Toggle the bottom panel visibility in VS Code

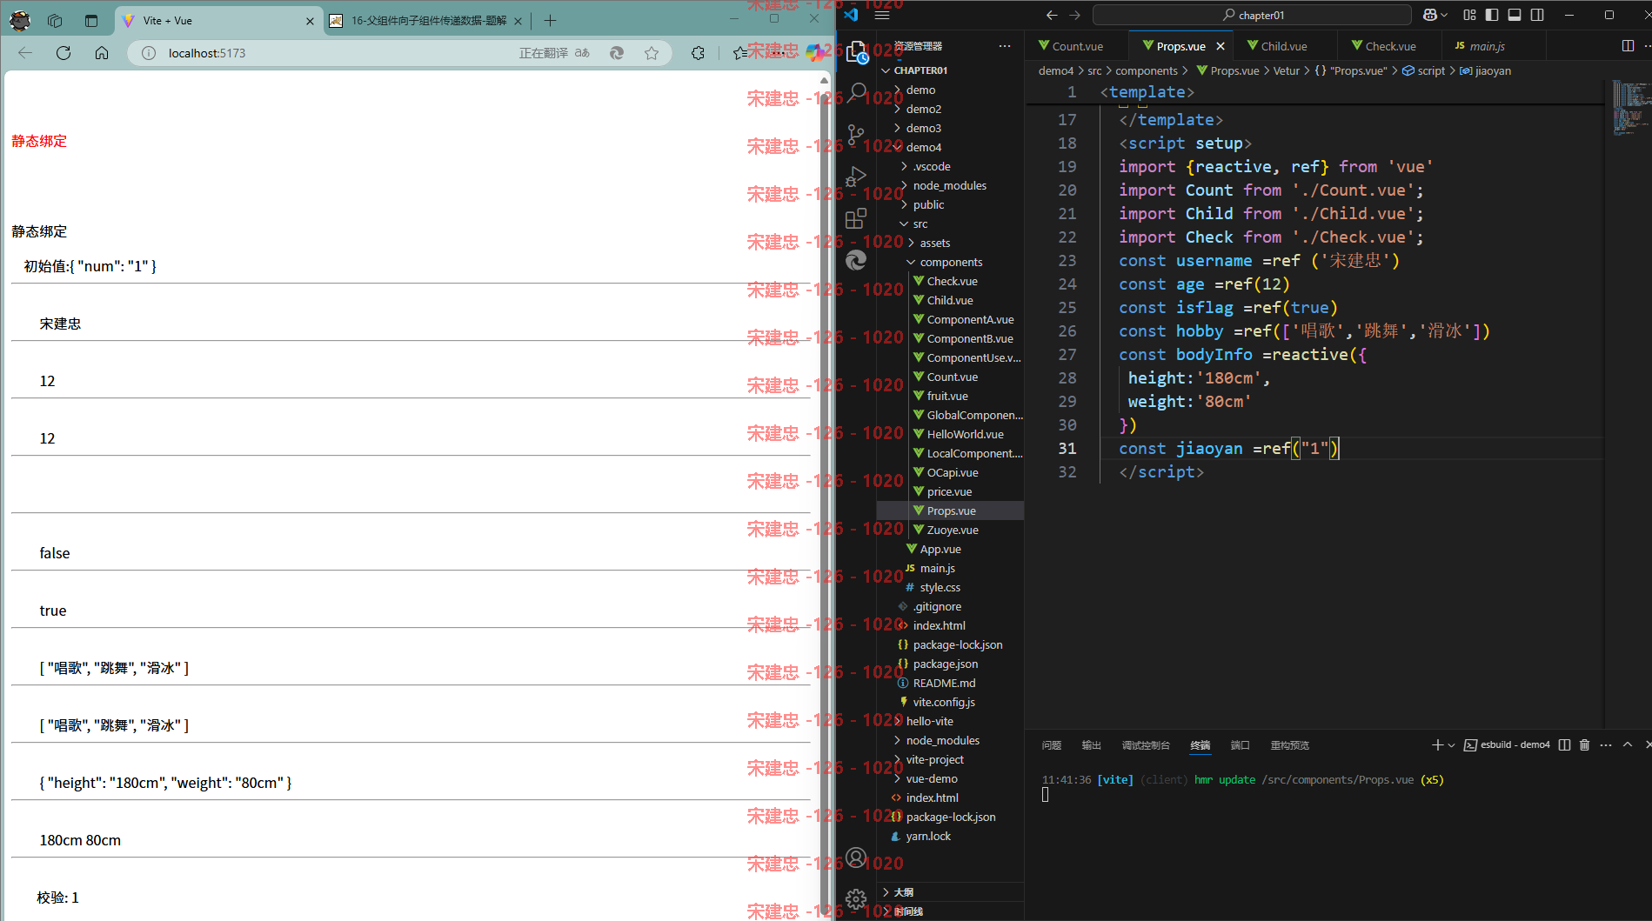1515,15
